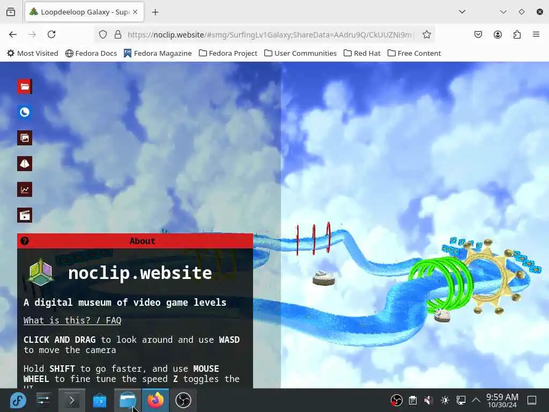Launch the Konsole terminal taskbar icon

click(x=71, y=400)
